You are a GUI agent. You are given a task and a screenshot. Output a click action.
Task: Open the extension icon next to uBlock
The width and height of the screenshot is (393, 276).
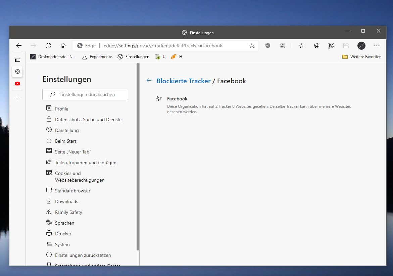point(283,46)
